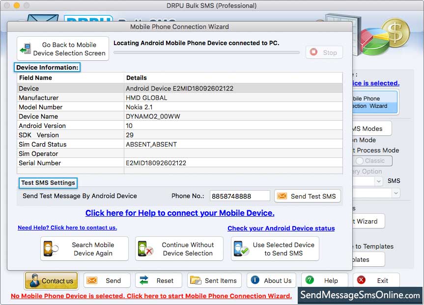Select Device Name DYNAMO2_00WW row
424x305 pixels.
[x=179, y=116]
